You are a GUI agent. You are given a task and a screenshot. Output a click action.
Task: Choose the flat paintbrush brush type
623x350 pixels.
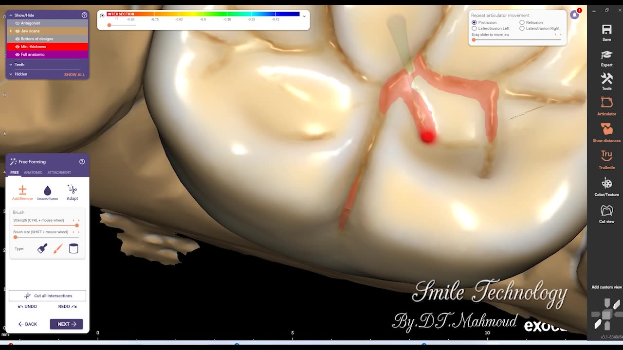point(42,248)
